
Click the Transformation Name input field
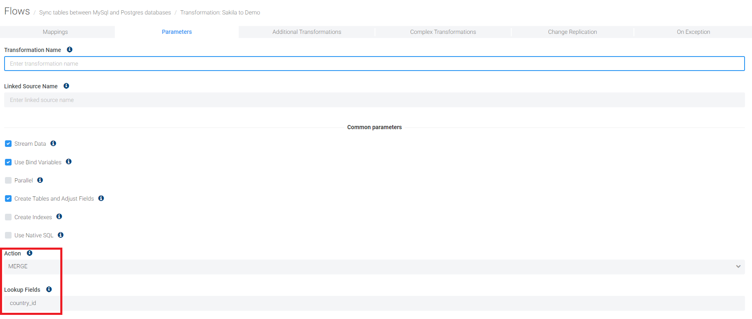click(x=374, y=64)
